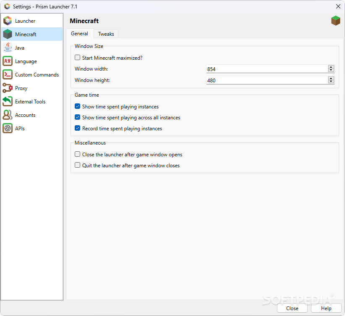
Task: Disable Record time spent playing instances
Action: (78, 128)
